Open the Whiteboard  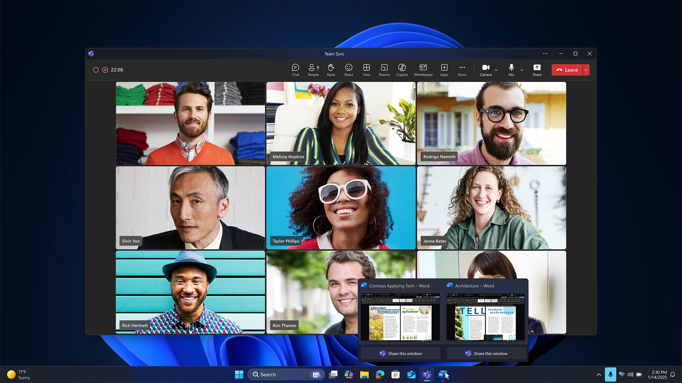pyautogui.click(x=423, y=70)
